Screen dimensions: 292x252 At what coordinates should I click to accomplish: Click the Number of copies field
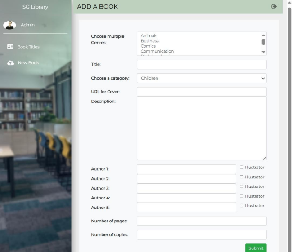(202, 235)
